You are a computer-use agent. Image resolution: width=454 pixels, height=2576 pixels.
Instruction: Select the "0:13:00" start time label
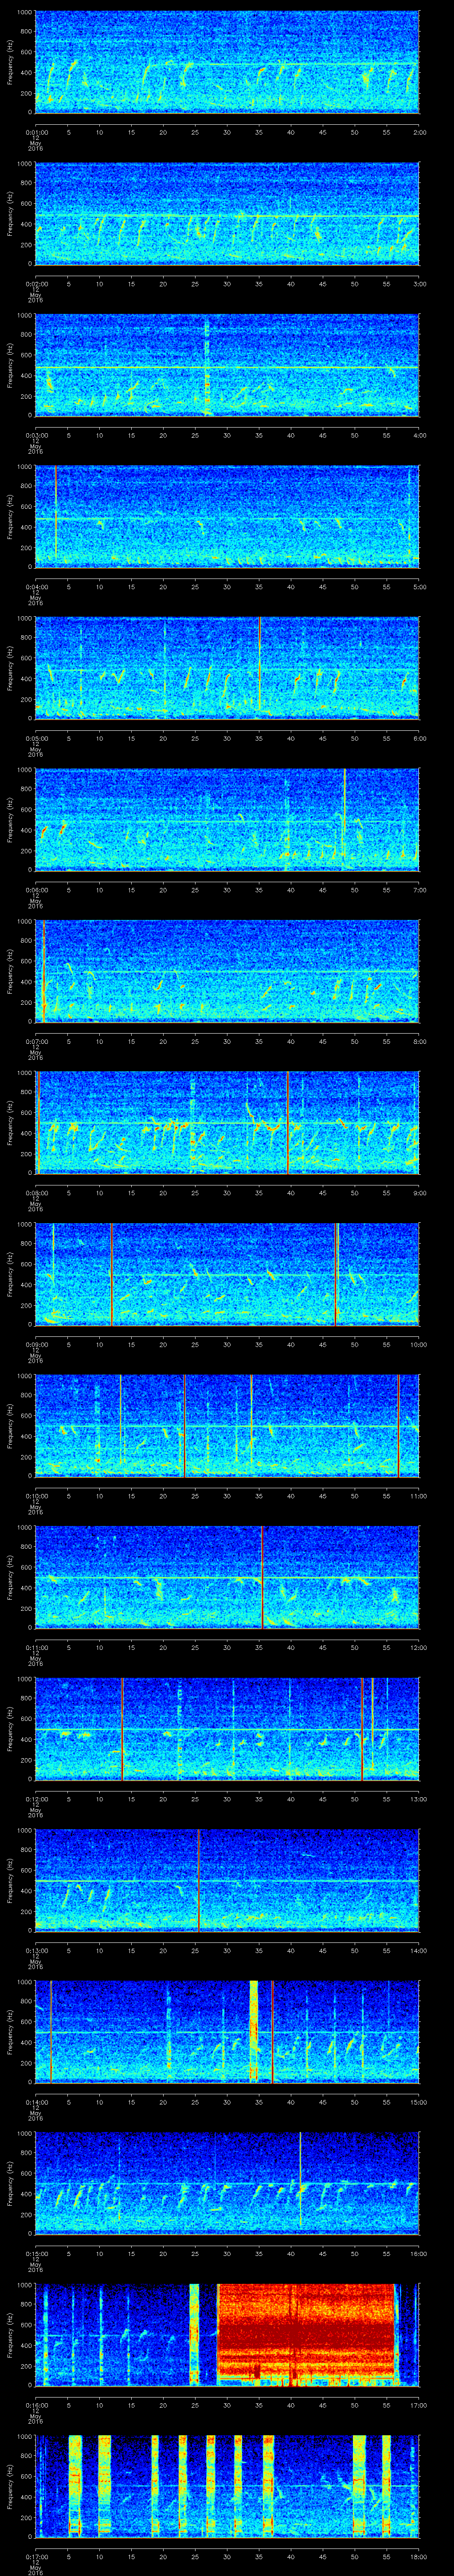pos(36,1950)
